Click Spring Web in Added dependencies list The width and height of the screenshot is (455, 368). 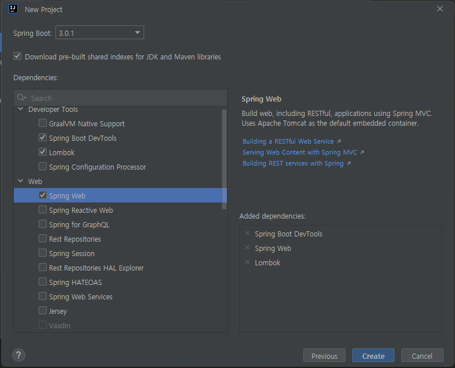pos(273,249)
